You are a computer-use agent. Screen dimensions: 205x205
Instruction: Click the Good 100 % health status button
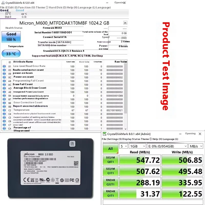pos(11,37)
